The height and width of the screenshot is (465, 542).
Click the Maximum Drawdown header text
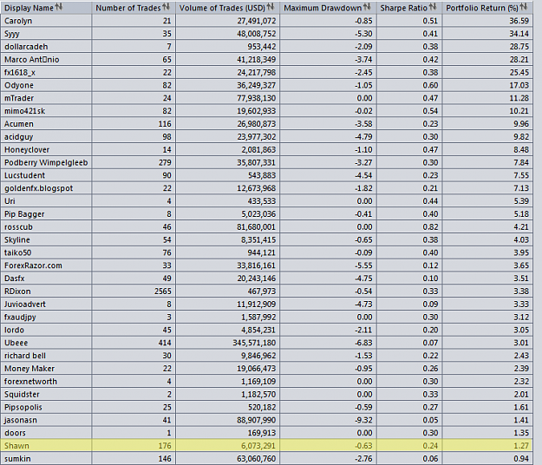(x=323, y=8)
